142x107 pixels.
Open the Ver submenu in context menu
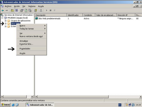(x=32, y=33)
